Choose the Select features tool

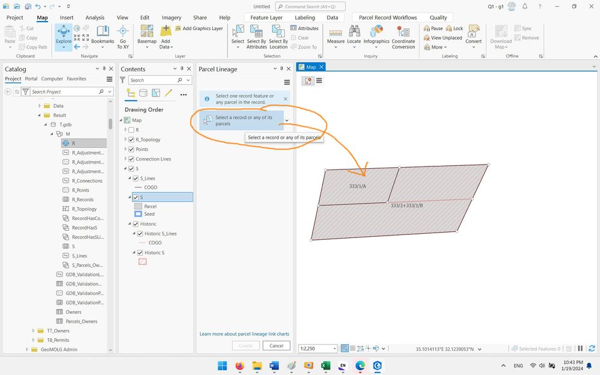237,37
